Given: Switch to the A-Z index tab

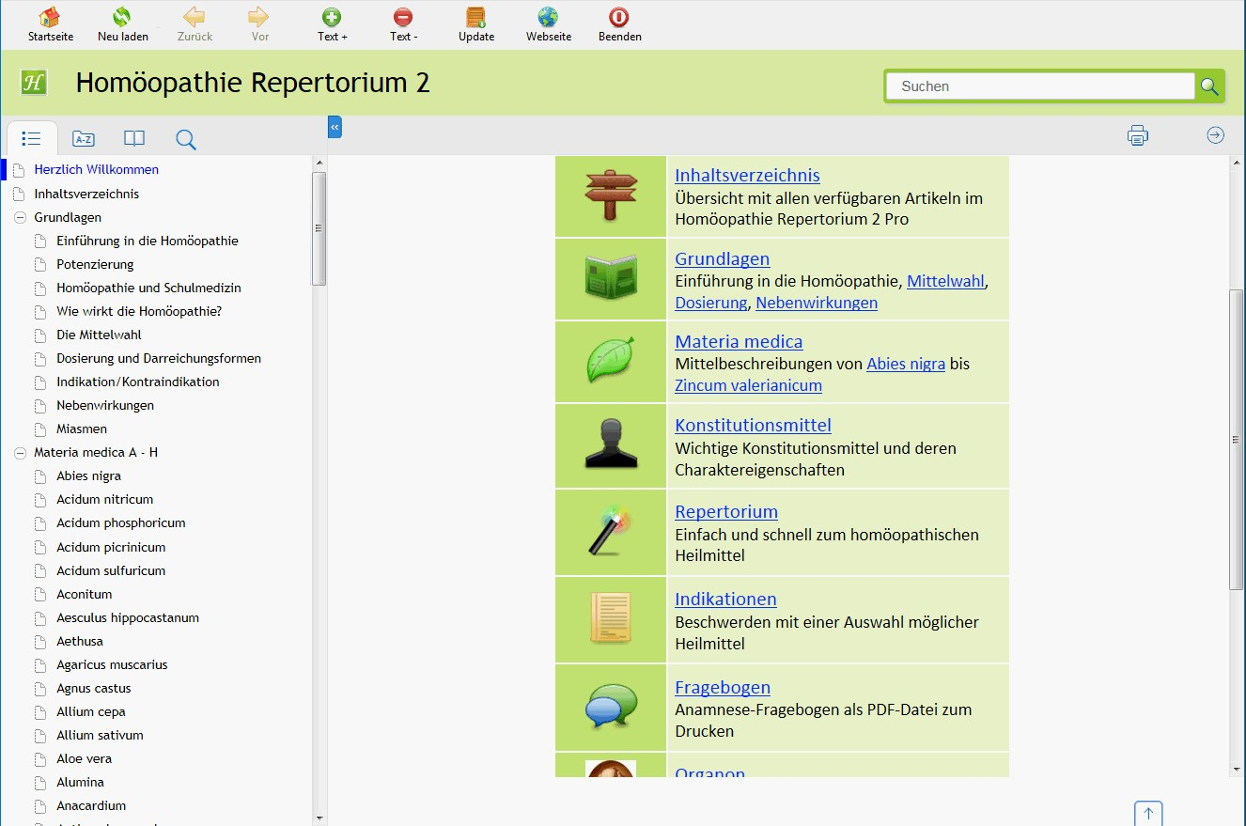Looking at the screenshot, I should pyautogui.click(x=83, y=137).
